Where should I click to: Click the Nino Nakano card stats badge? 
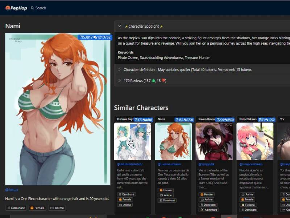[x=266, y=120]
